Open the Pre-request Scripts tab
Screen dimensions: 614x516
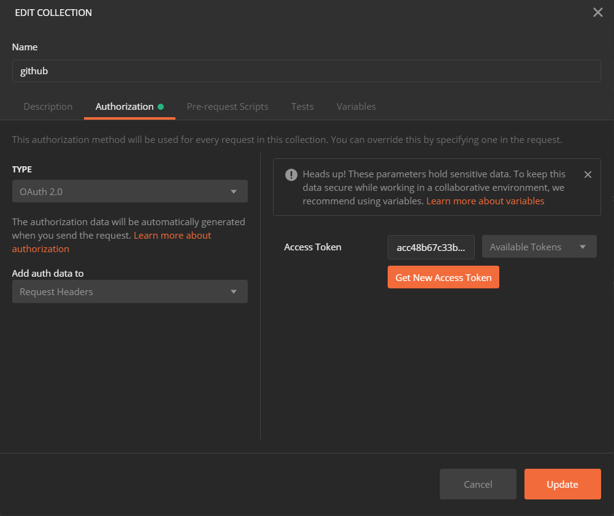click(x=228, y=107)
